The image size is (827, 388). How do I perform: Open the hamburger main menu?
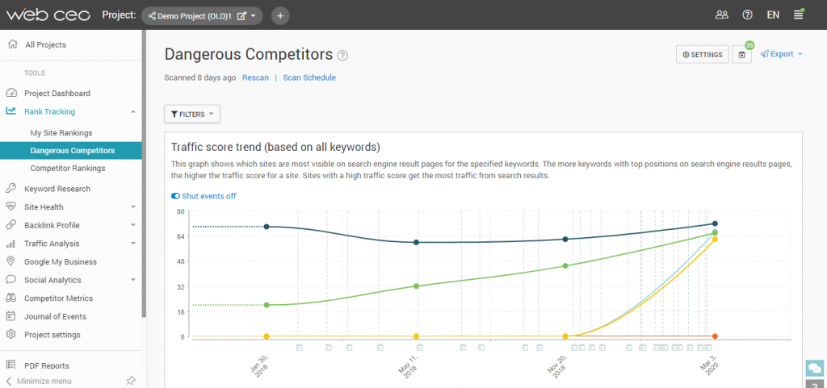799,15
